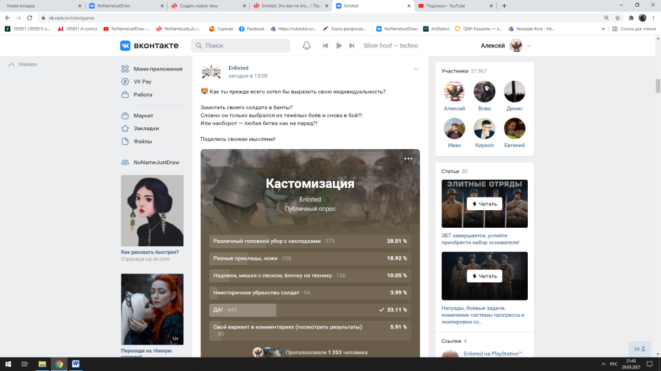Open Enlisted на PlayStation link
Image resolution: width=661 pixels, height=371 pixels.
tap(493, 354)
